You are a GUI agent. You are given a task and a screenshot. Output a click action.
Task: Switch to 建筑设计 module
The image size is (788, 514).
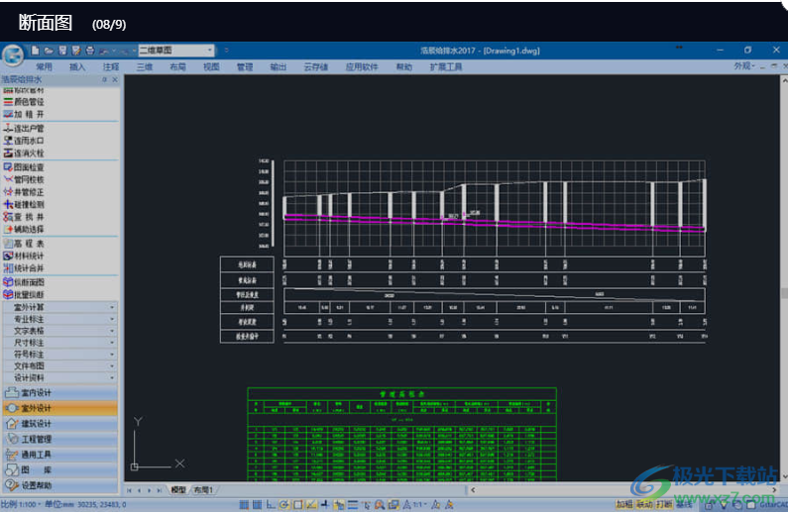pos(59,424)
